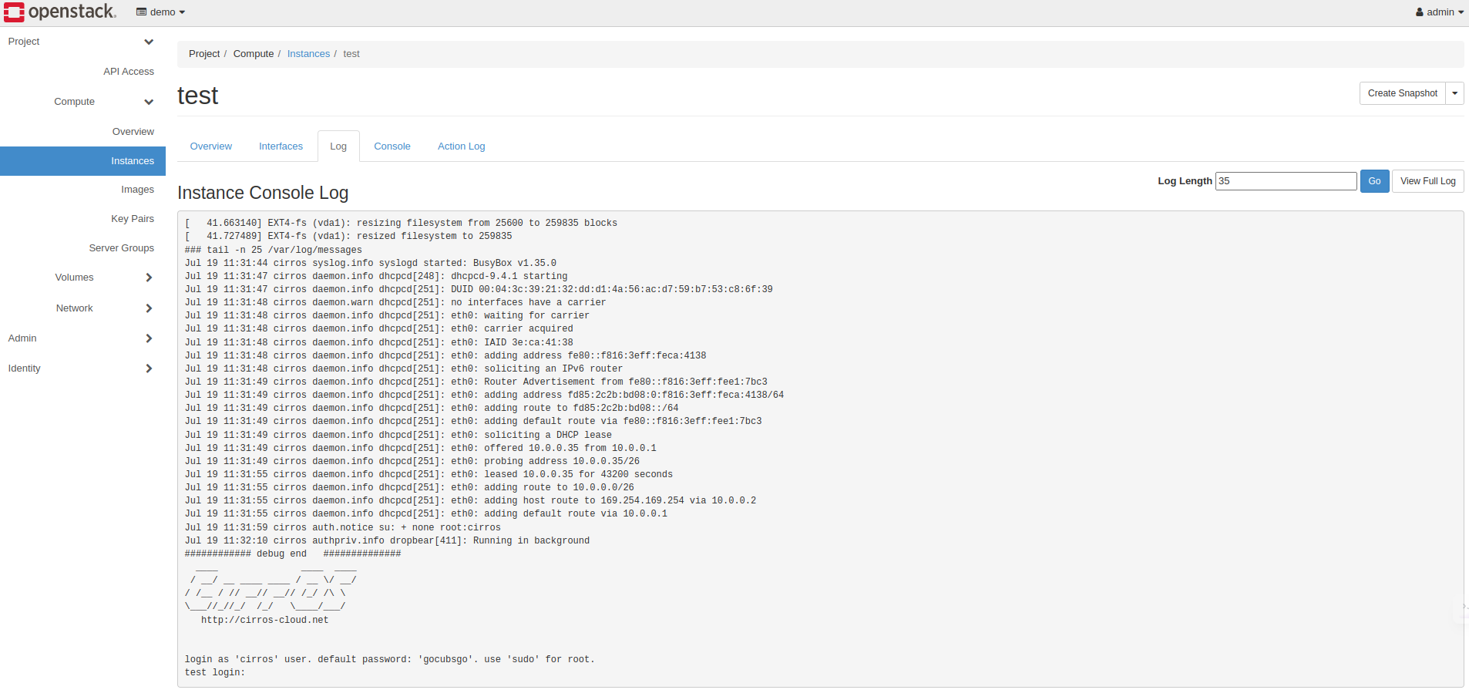Expand the Identity sidebar section
1469x700 pixels.
82,369
